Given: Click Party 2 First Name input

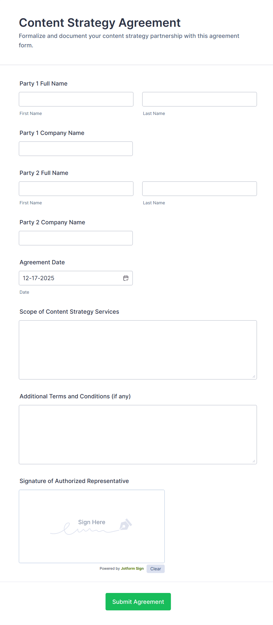Looking at the screenshot, I should click(x=76, y=188).
